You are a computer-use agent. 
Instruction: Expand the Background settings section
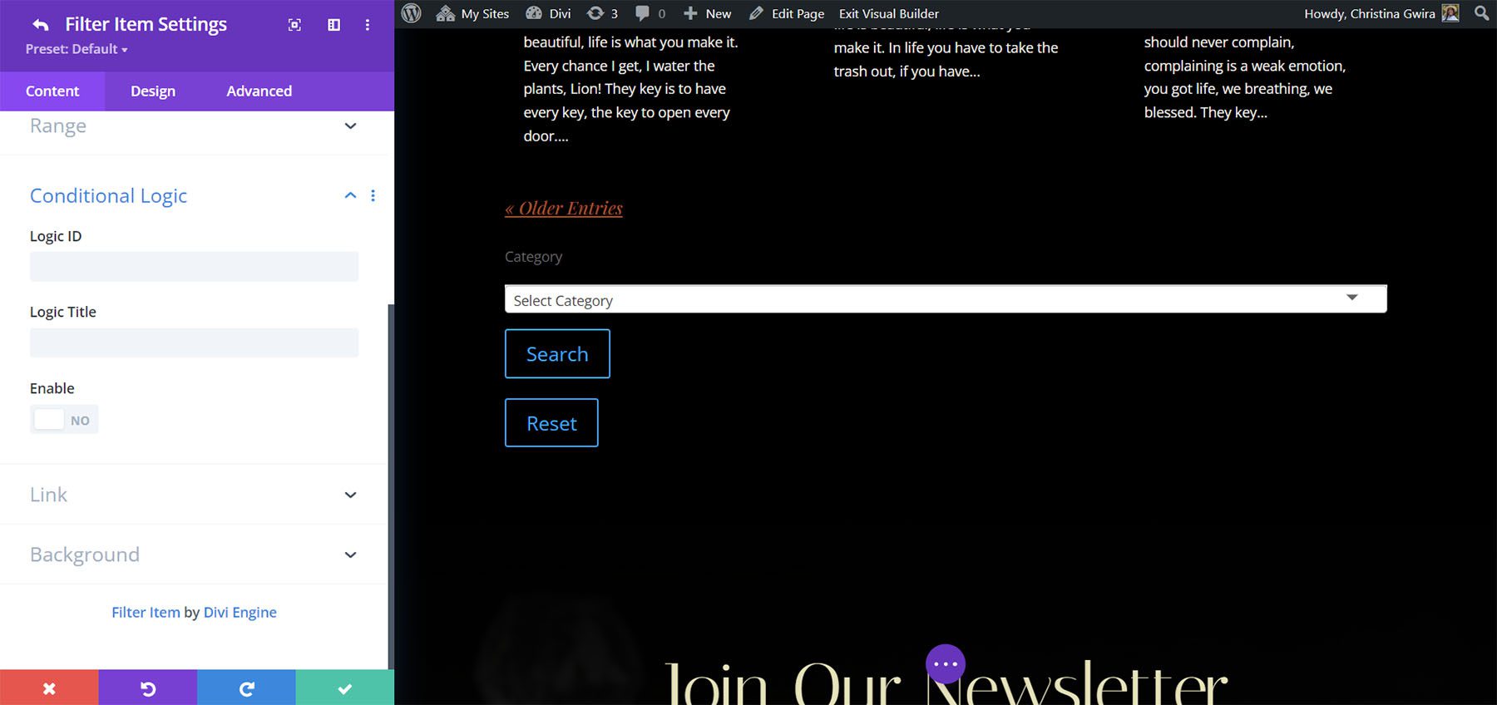350,555
